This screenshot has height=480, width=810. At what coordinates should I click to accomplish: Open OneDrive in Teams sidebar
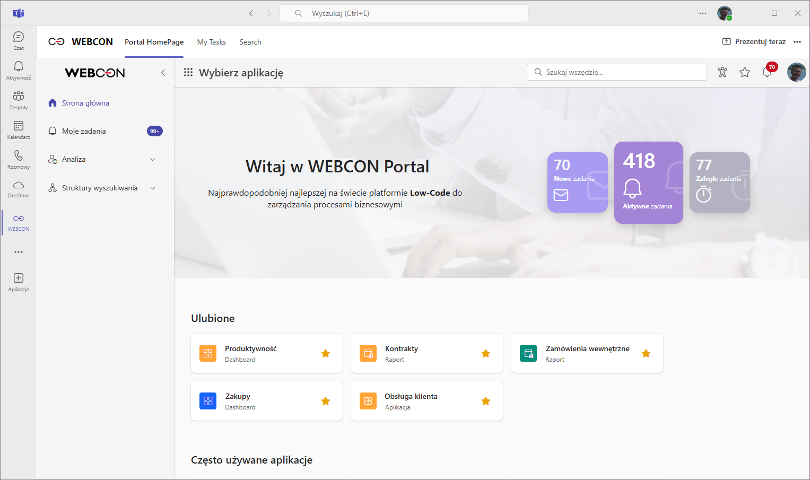(19, 189)
